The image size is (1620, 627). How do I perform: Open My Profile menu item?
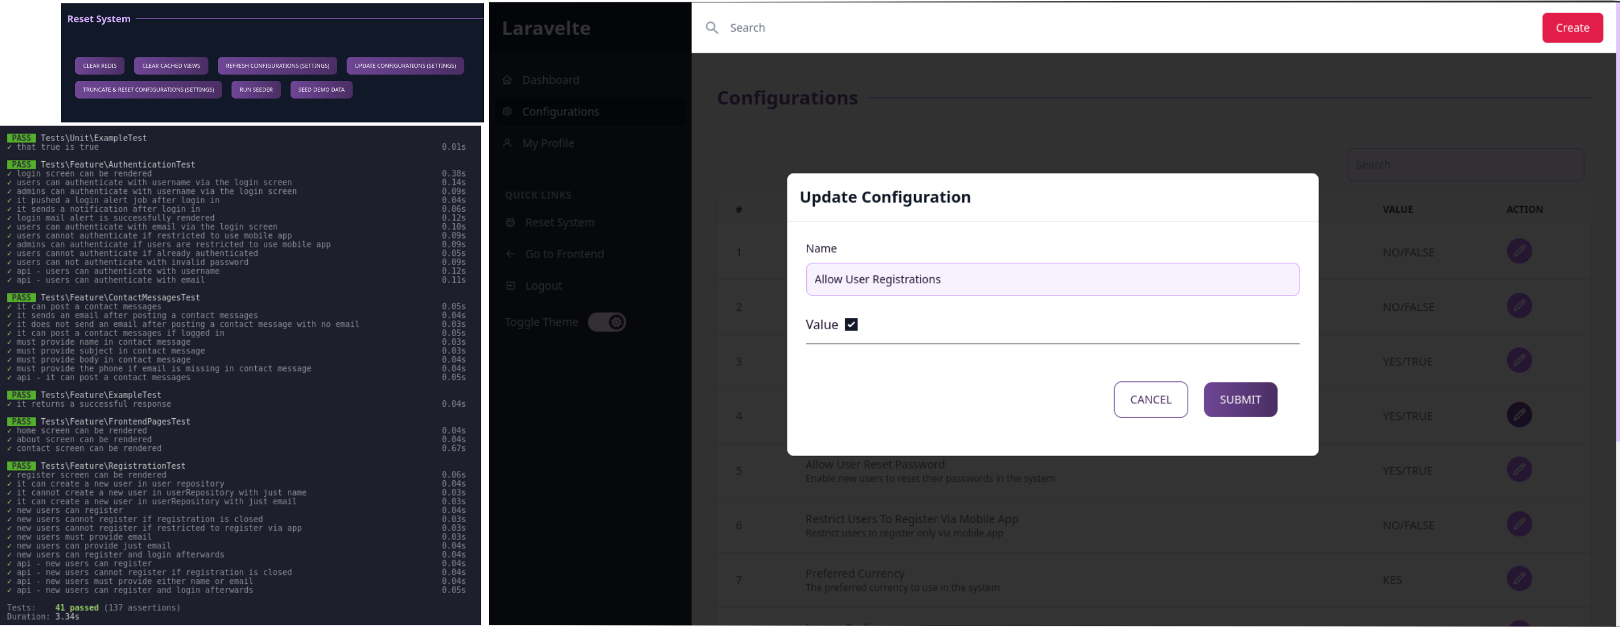(548, 143)
